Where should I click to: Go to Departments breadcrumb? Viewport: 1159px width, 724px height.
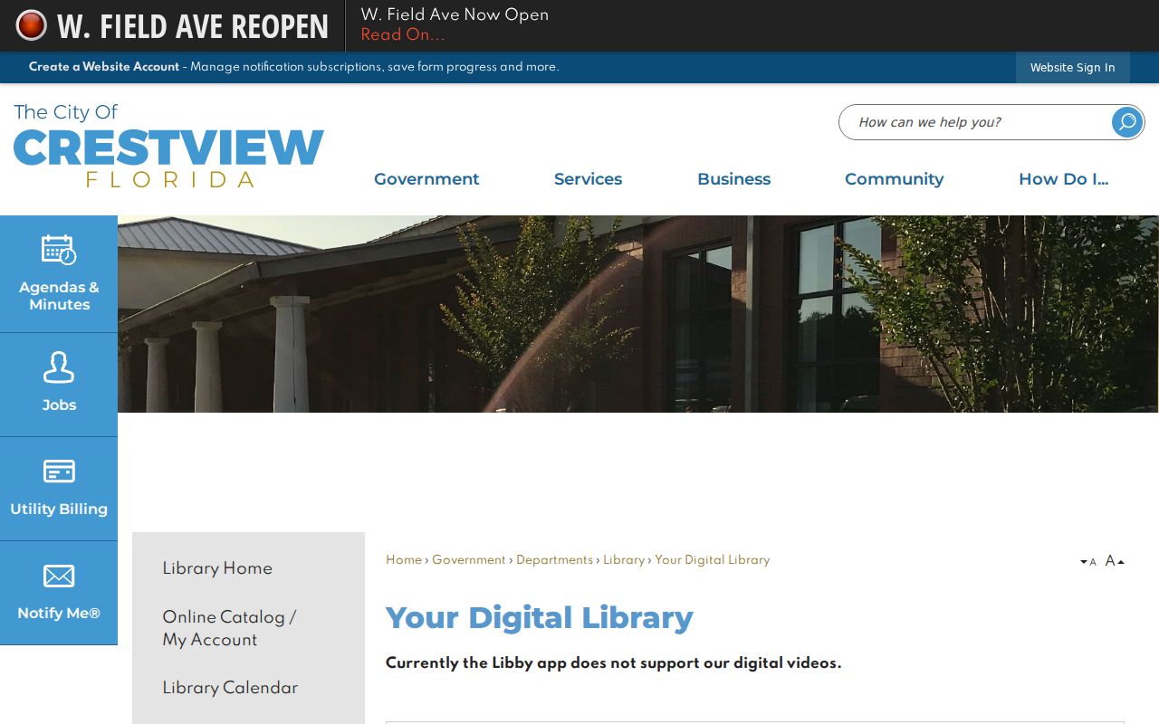pos(554,560)
